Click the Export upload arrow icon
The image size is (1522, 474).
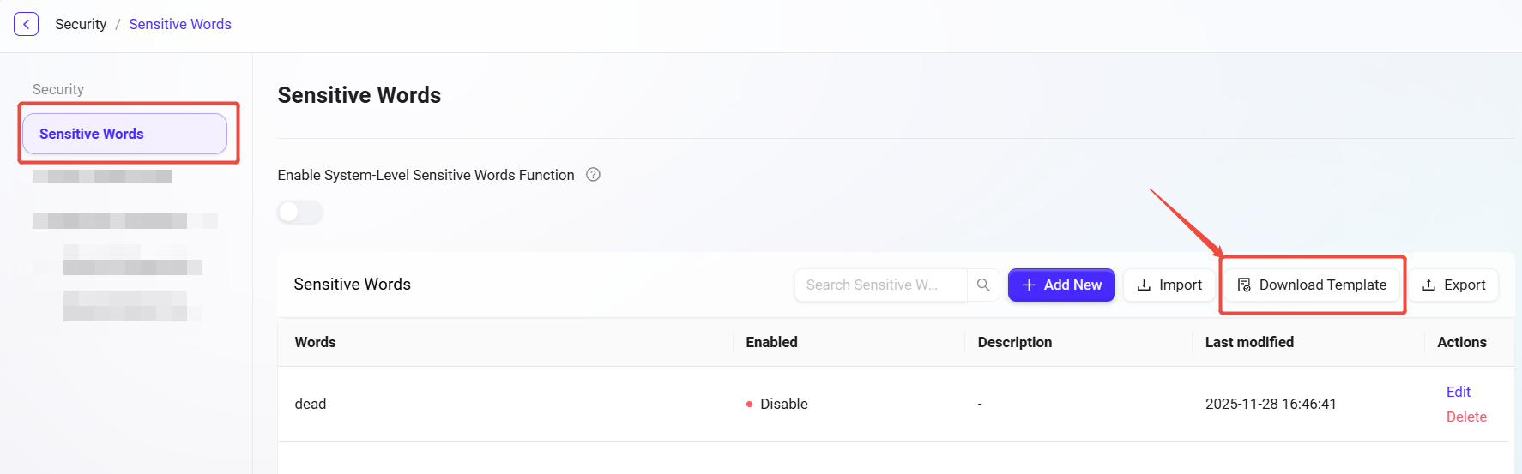point(1428,285)
